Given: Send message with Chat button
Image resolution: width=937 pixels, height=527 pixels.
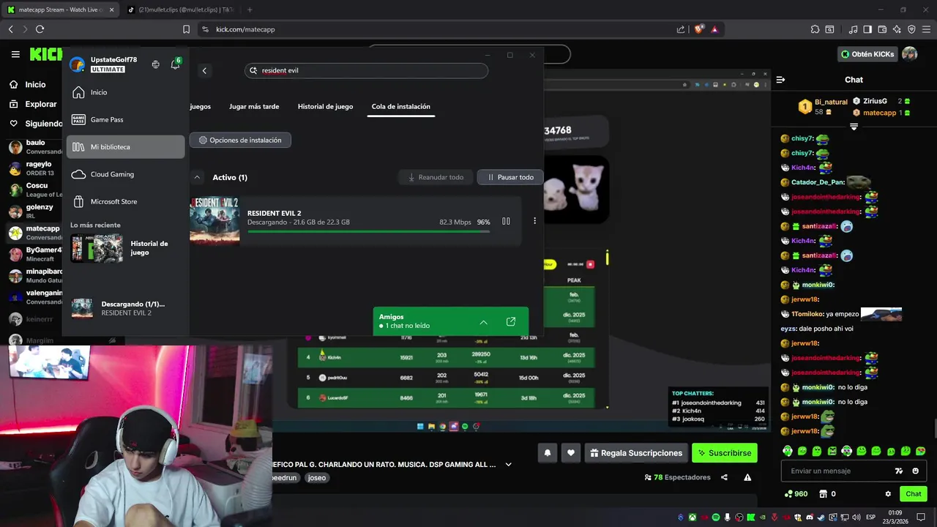Looking at the screenshot, I should tap(914, 494).
